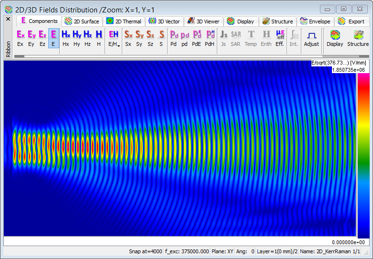Viewport: 373px width, 259px height.
Task: Toggle the S Poynting magnitude display
Action: pyautogui.click(x=161, y=38)
